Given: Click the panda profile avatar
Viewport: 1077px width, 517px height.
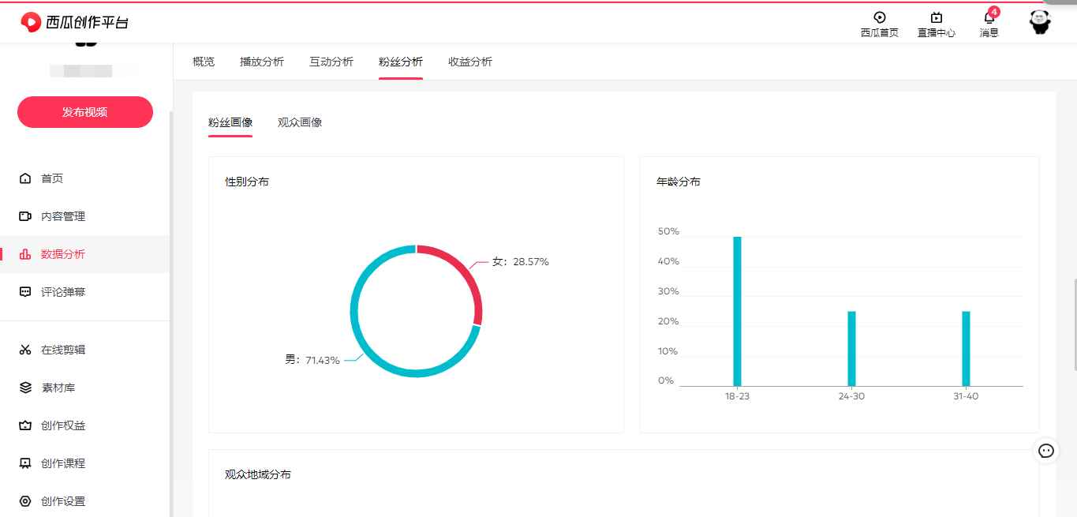Looking at the screenshot, I should [1040, 21].
